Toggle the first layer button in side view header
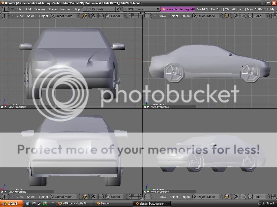Screen dimensions: 277x207 273,15
